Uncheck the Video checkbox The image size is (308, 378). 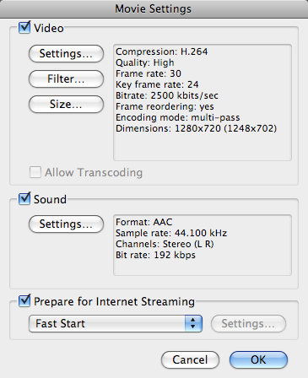(24, 28)
